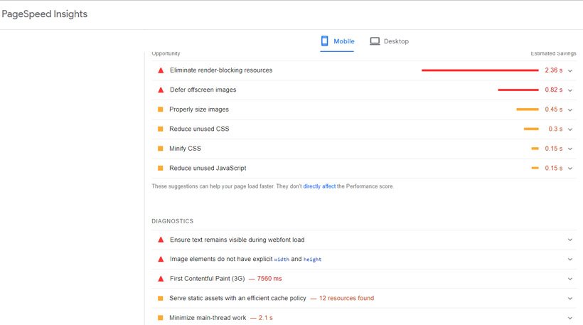Click orange square beside Serve static assets
583x325 pixels.
point(160,298)
